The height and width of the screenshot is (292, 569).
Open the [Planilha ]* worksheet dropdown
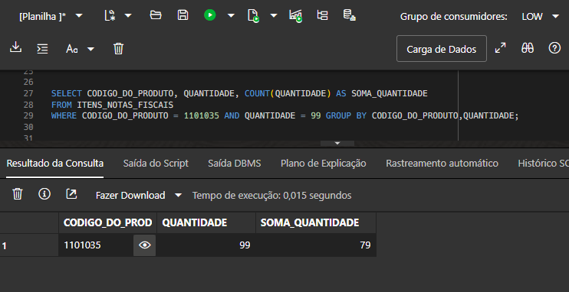click(51, 16)
